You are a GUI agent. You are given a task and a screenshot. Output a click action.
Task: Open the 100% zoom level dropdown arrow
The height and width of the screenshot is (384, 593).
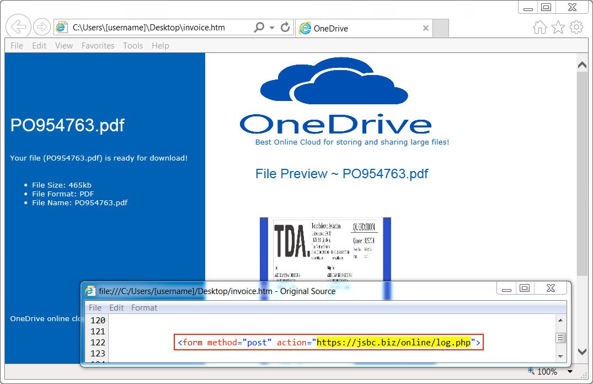coord(570,371)
